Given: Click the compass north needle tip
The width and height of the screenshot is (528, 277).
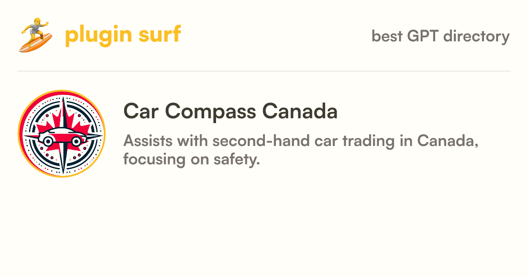Looking at the screenshot, I should point(63,99).
